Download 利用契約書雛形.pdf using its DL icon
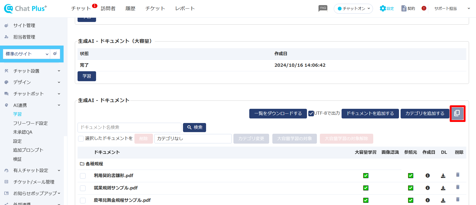 (x=443, y=176)
